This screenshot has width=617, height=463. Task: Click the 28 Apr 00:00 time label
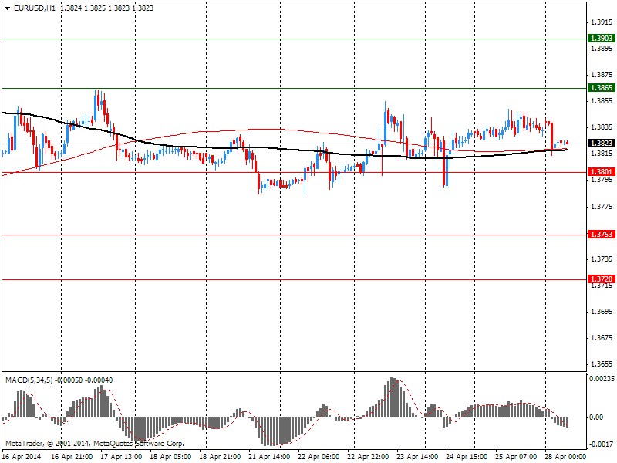565,457
